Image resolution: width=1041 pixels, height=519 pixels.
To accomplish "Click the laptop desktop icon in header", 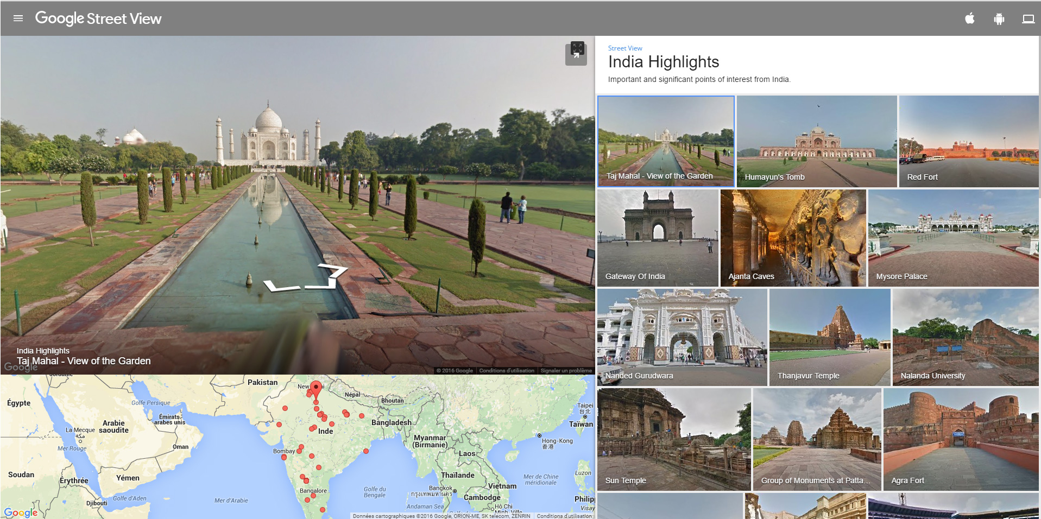I will pyautogui.click(x=1028, y=19).
